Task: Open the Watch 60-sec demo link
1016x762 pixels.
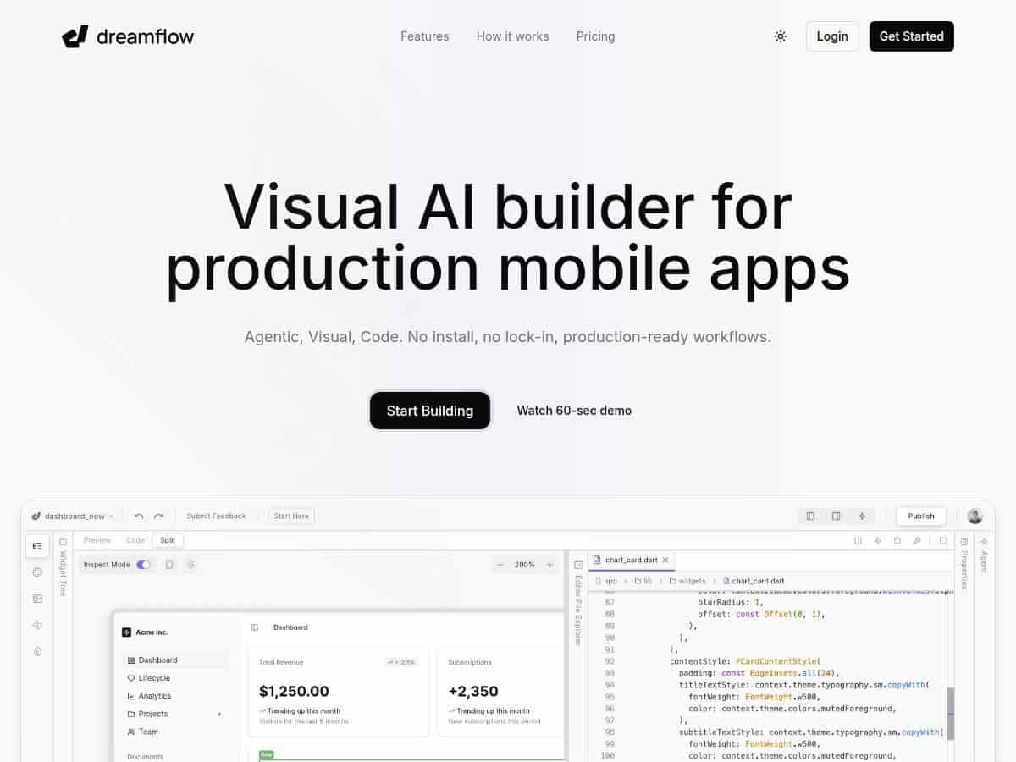Action: (574, 411)
